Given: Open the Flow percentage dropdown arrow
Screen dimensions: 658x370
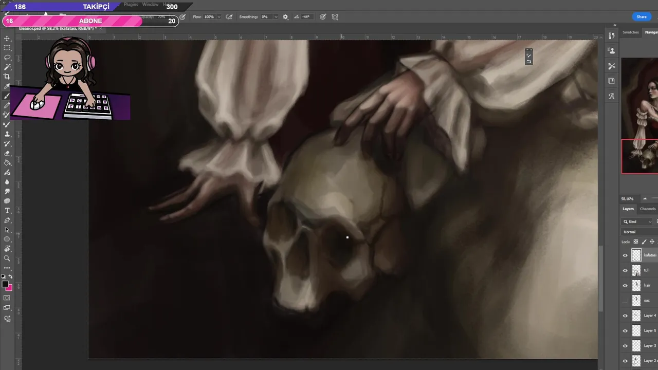Looking at the screenshot, I should (219, 17).
